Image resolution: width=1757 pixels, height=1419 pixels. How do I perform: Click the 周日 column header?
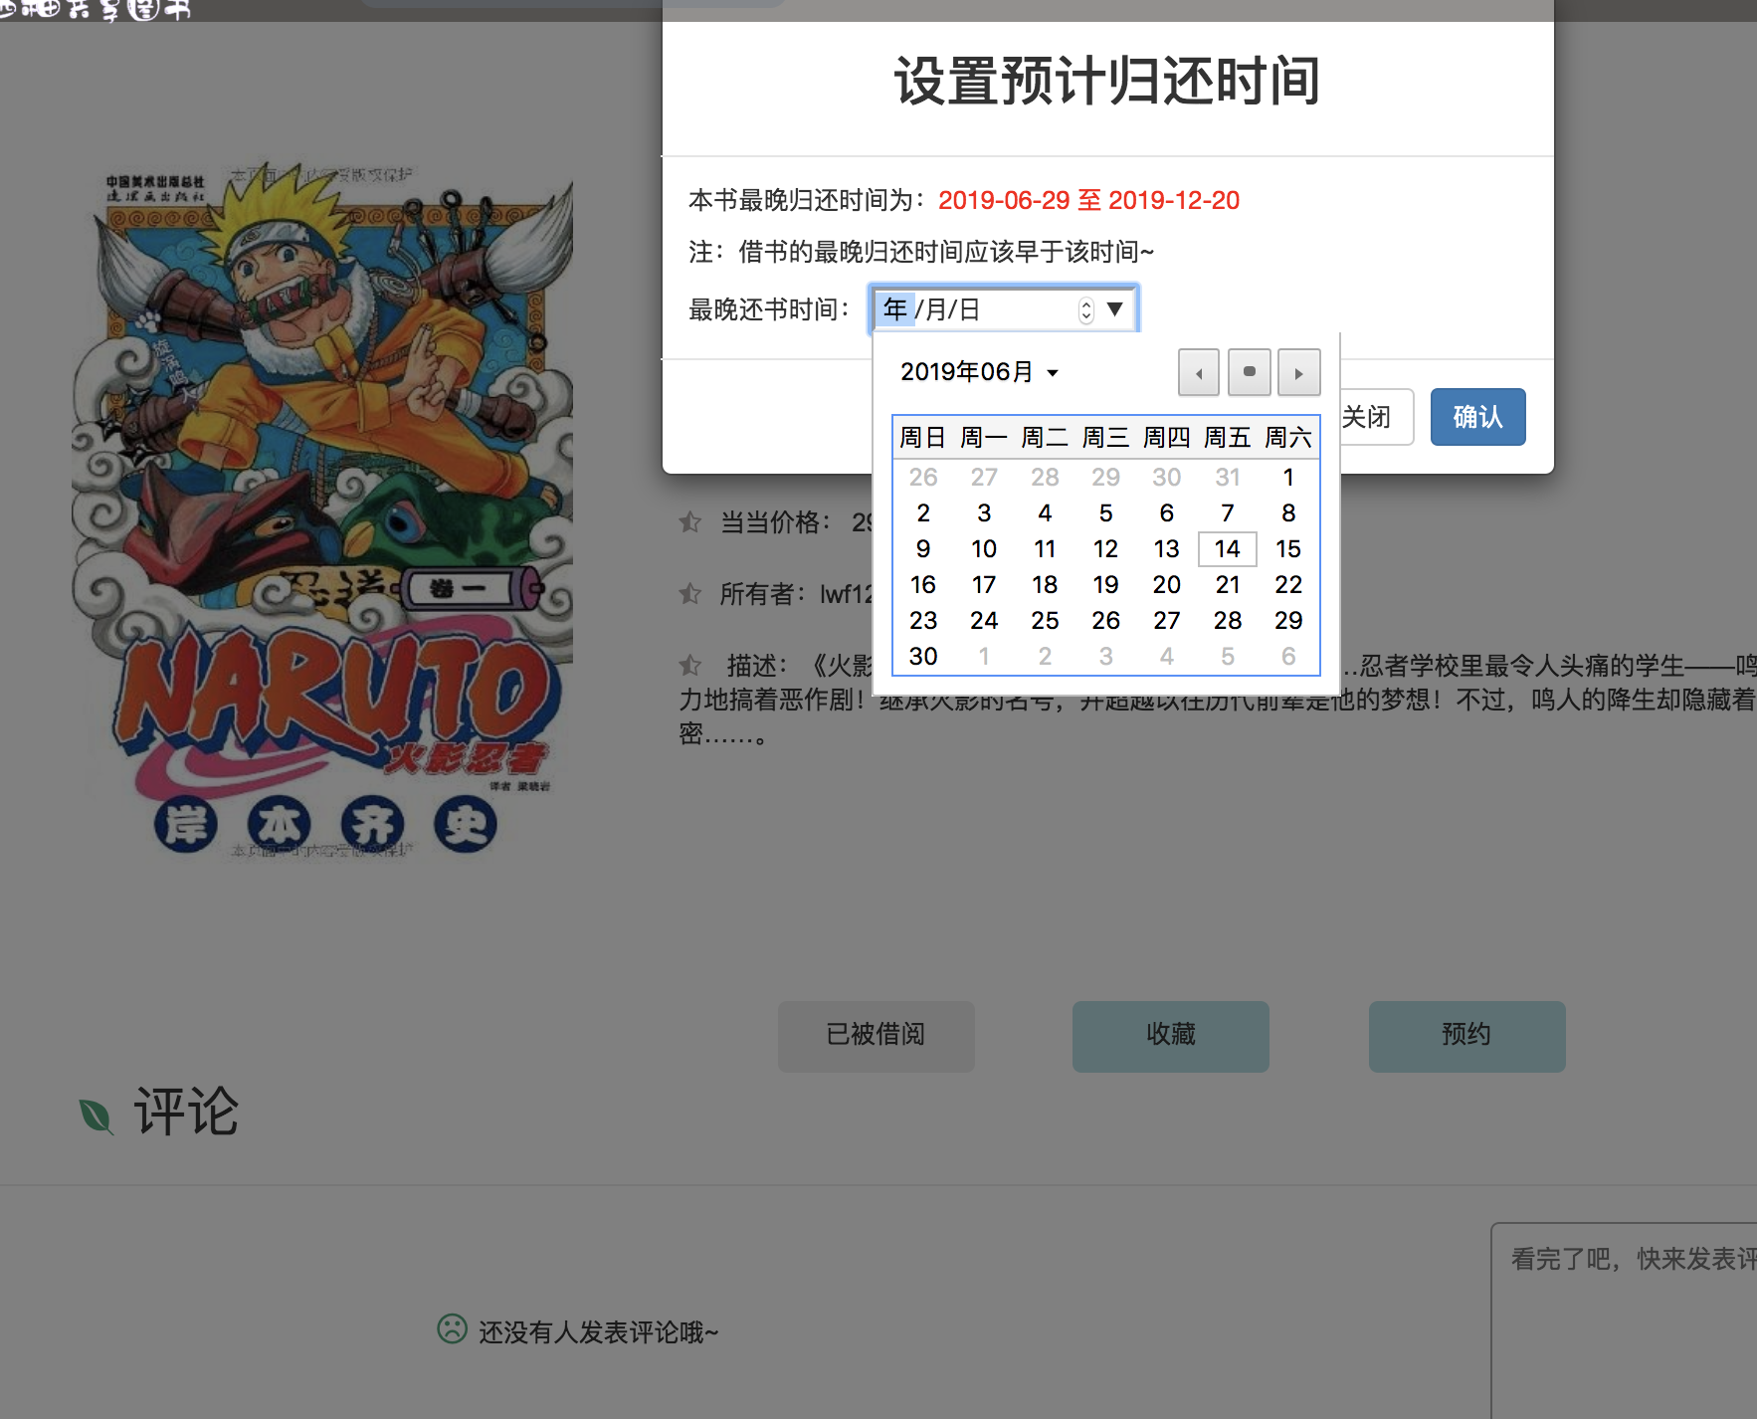923,438
